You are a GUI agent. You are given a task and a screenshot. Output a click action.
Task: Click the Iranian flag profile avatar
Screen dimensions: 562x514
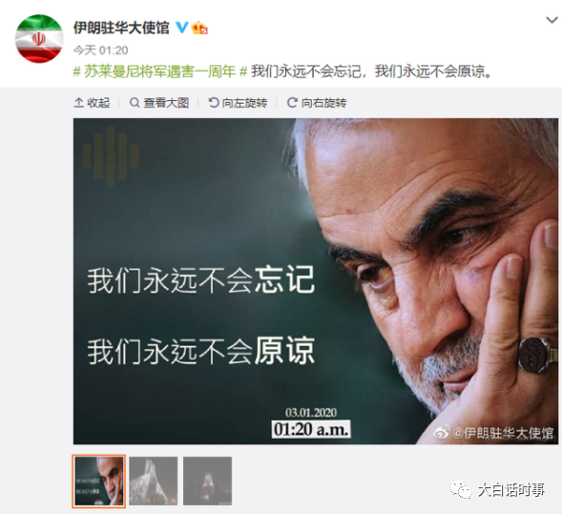tap(39, 39)
